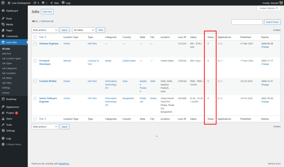Click the WordPress logo in admin bar

point(3,3)
